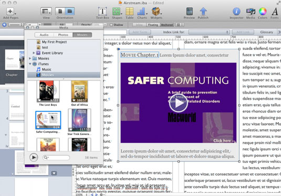Click the Add Term button
This screenshot has width=281, height=196.
(140, 32)
